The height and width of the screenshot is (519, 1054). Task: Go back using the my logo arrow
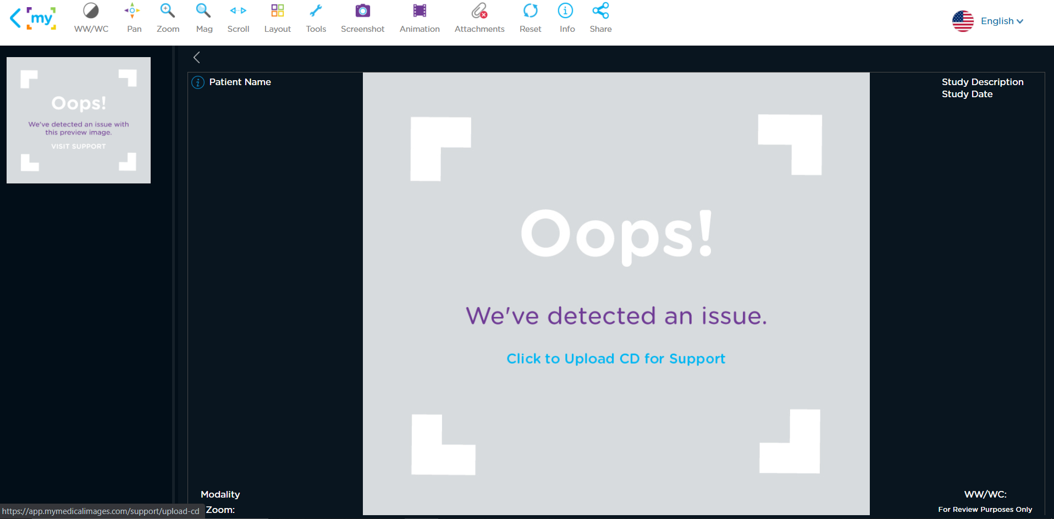click(15, 18)
